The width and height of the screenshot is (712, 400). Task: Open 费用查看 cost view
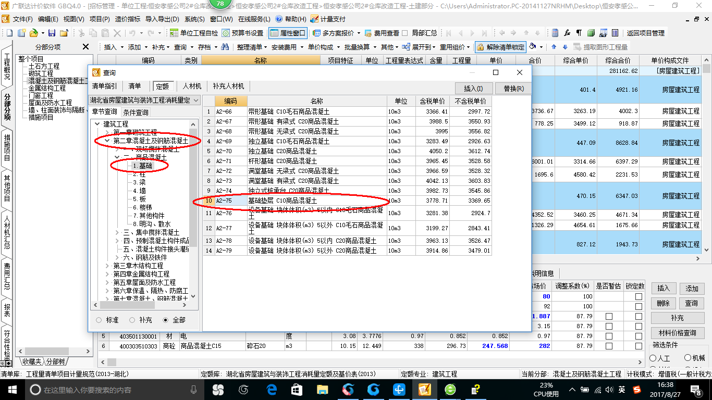[382, 33]
